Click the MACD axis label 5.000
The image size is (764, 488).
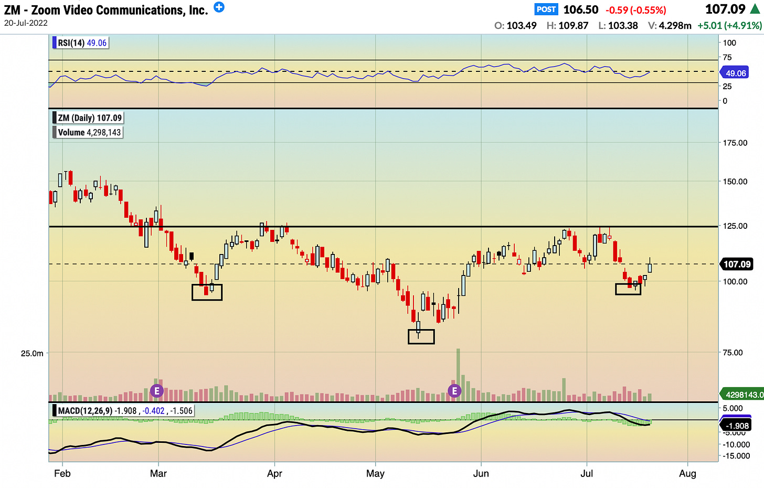[733, 408]
